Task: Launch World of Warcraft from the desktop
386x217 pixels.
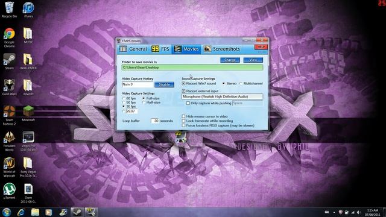Action: (10, 168)
